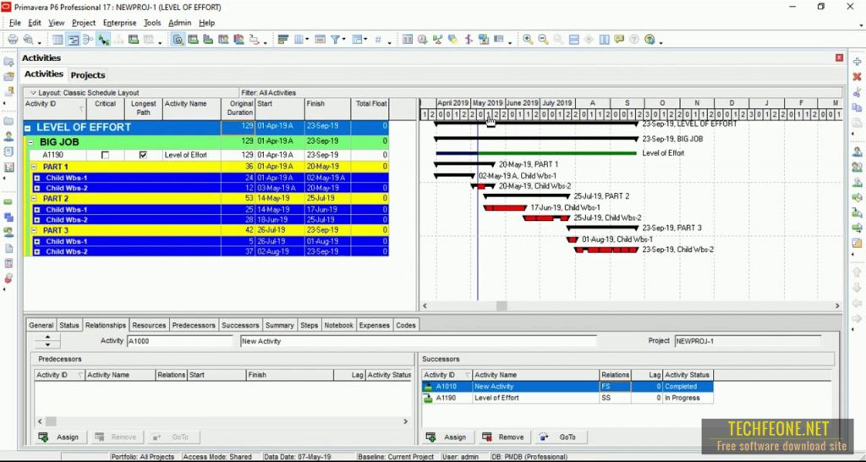Click Remove under Successors

pyautogui.click(x=504, y=437)
